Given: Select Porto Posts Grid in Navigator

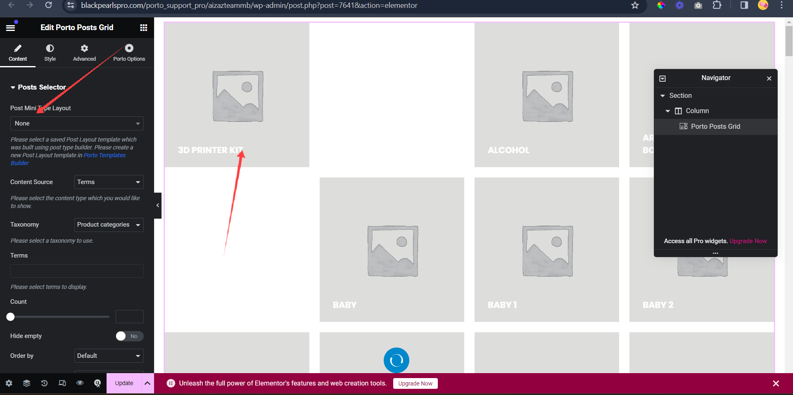Looking at the screenshot, I should click(715, 126).
